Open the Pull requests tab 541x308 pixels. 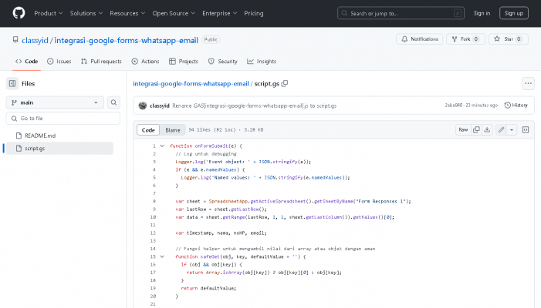tap(100, 62)
